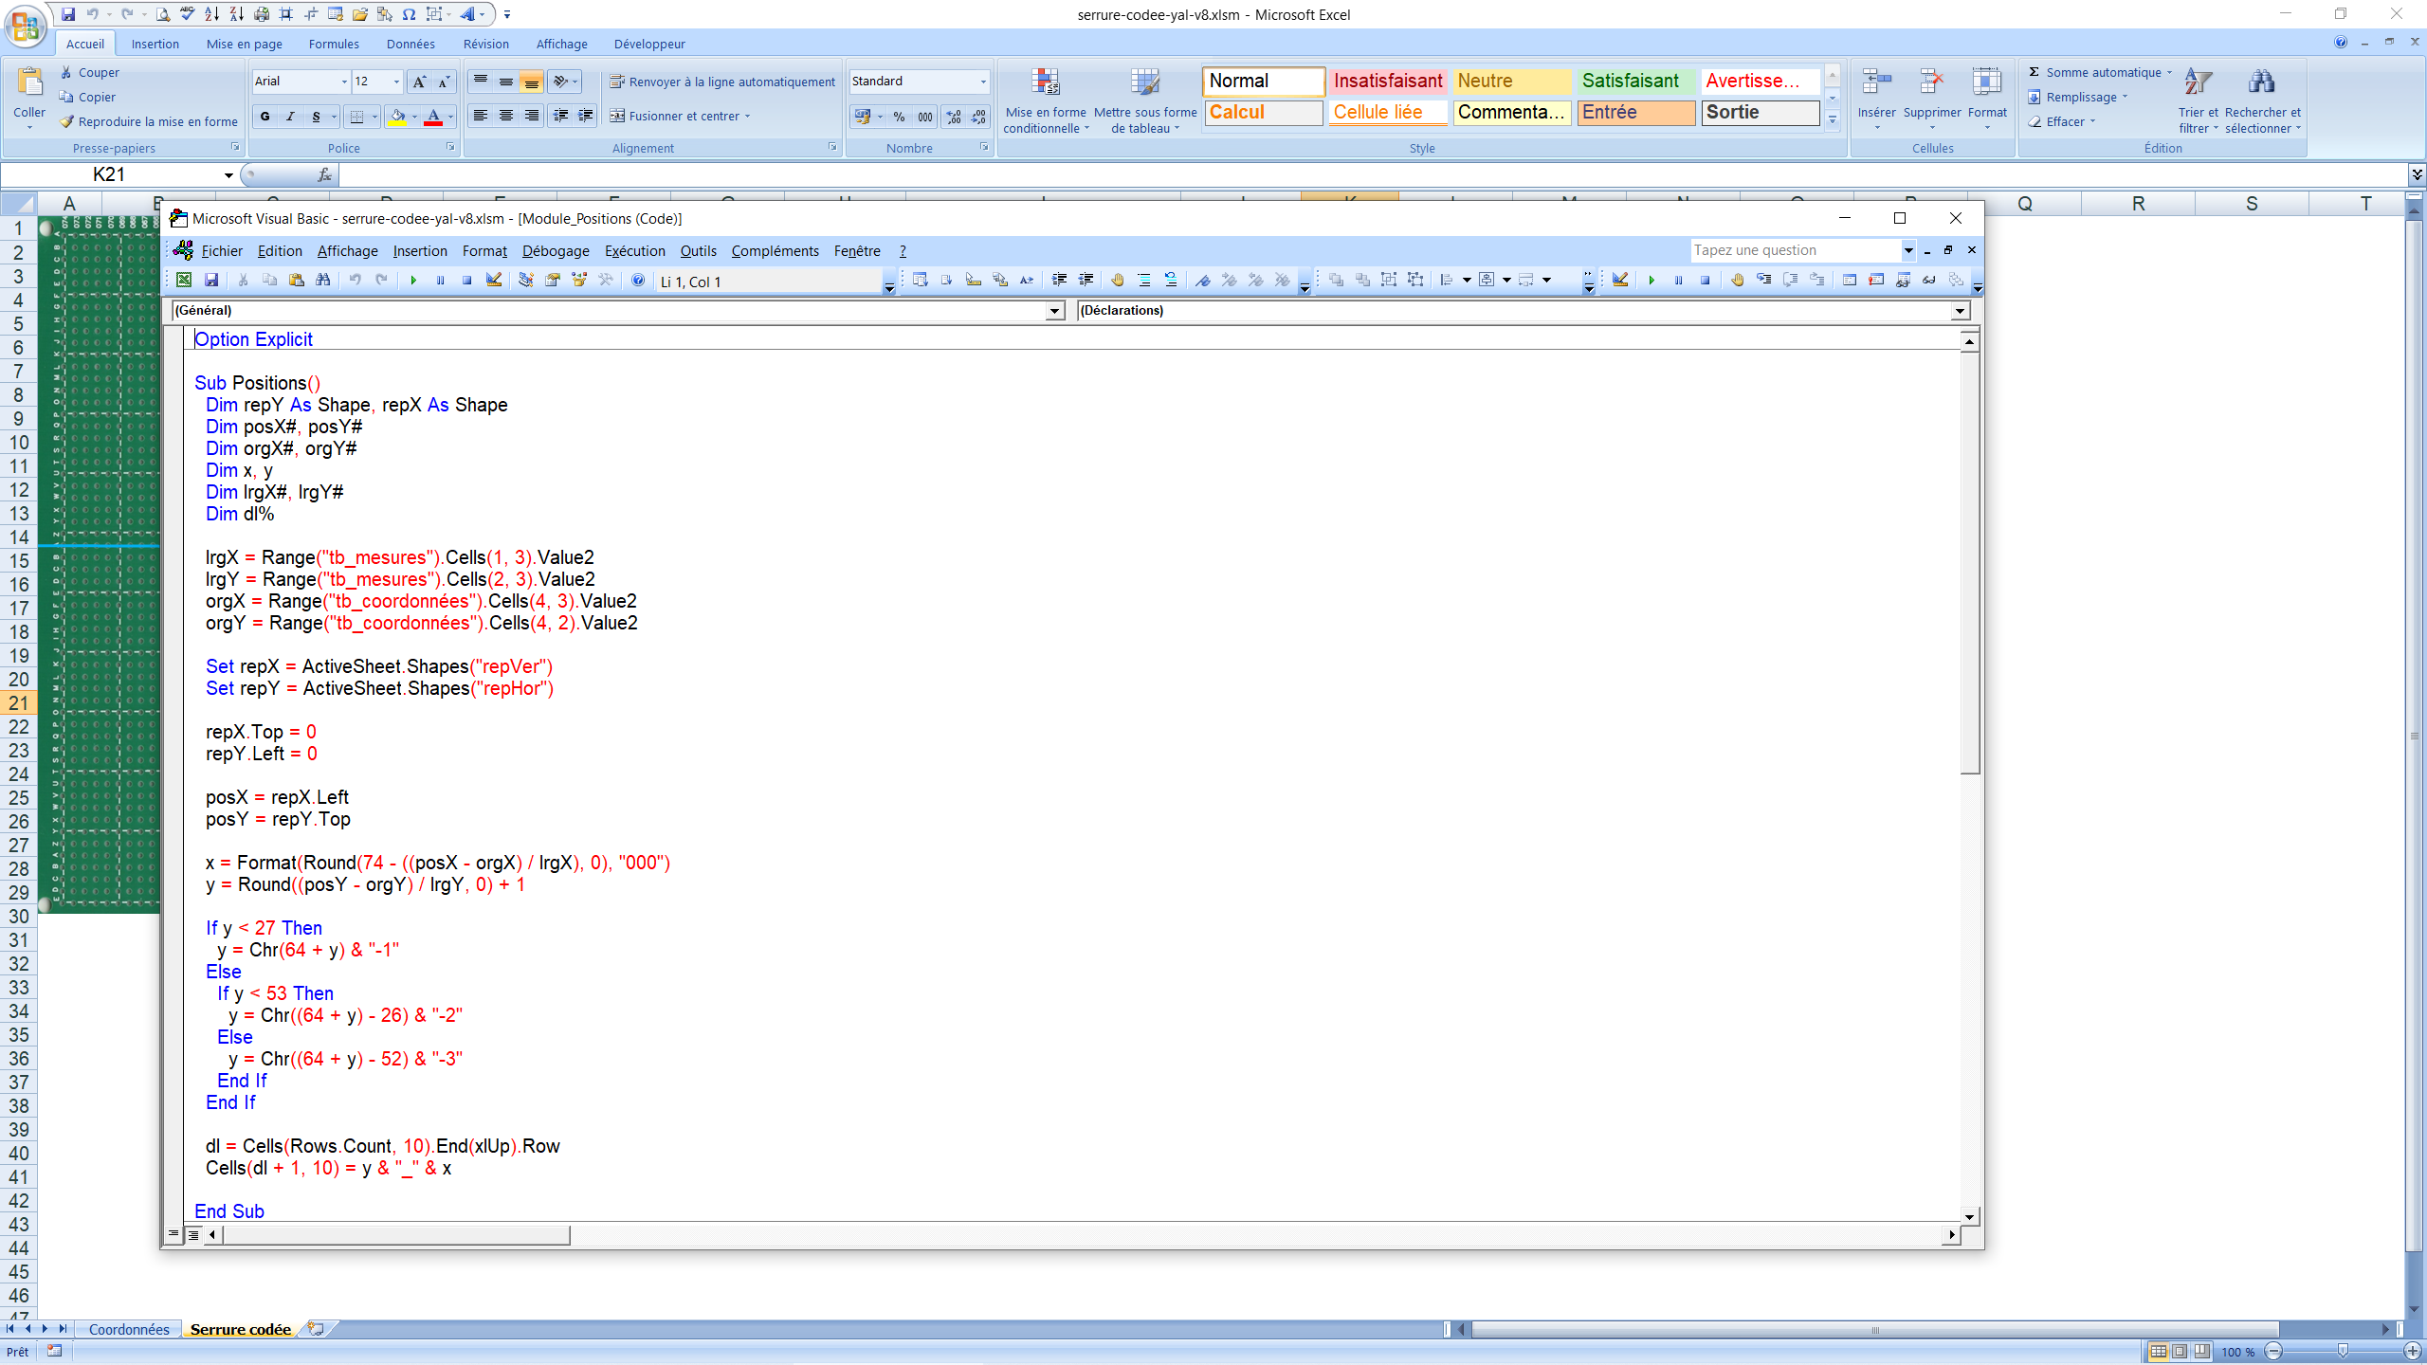Image resolution: width=2427 pixels, height=1365 pixels.
Task: Open the Object Browser icon
Action: coord(578,281)
